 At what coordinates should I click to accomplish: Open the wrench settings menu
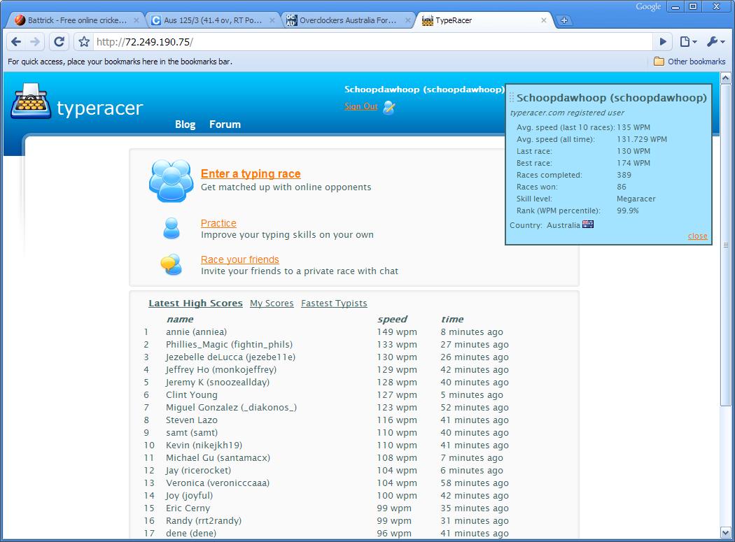pos(716,42)
